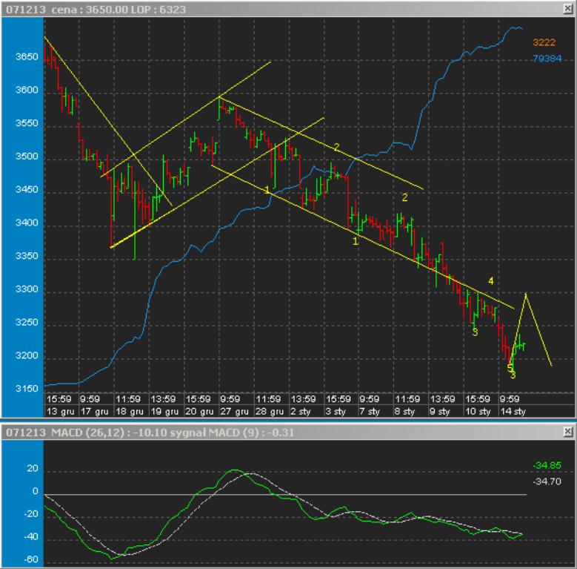This screenshot has height=569, width=577.
Task: Click the 27 gru date label
Action: click(x=234, y=411)
